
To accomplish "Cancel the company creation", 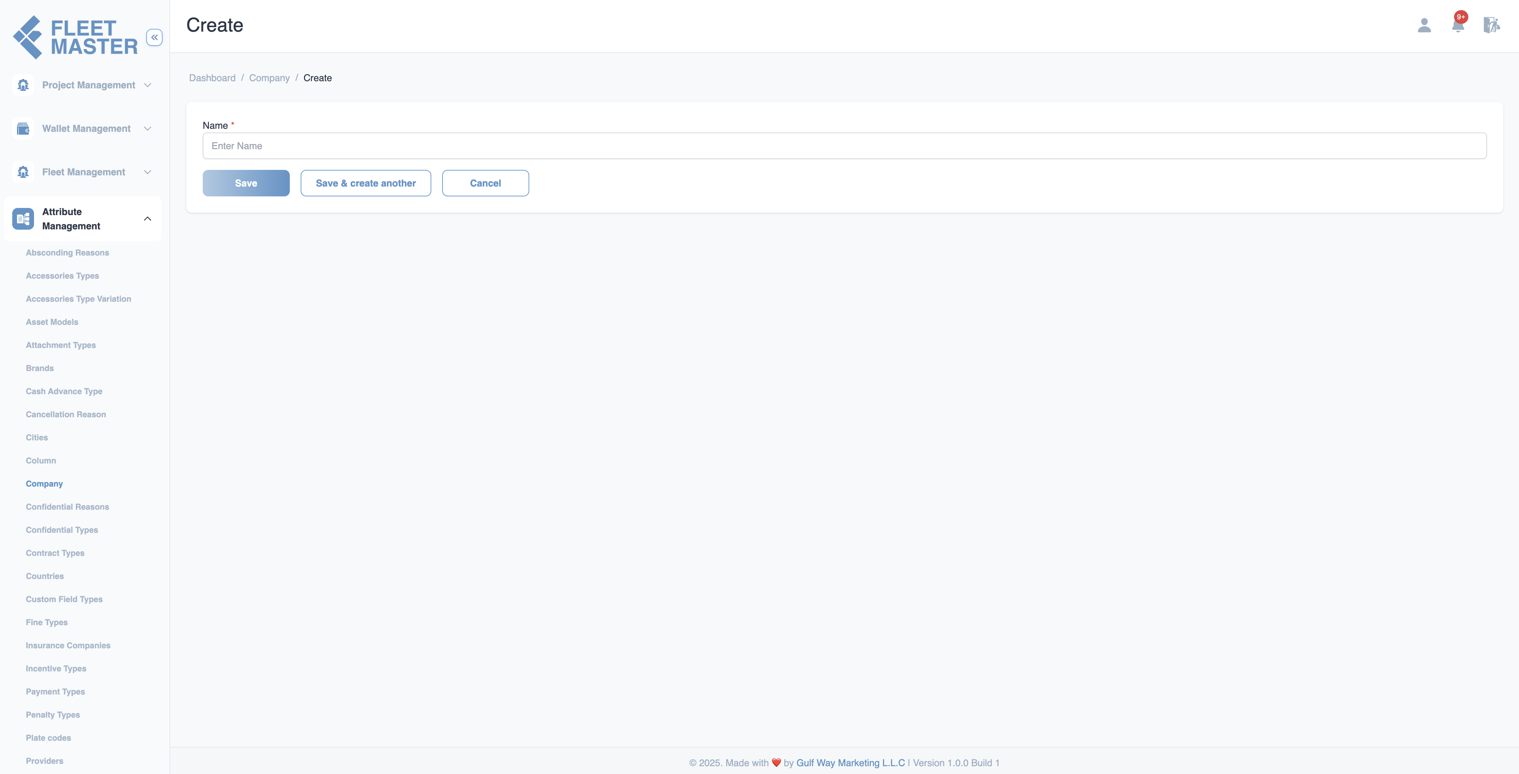I will [x=485, y=183].
